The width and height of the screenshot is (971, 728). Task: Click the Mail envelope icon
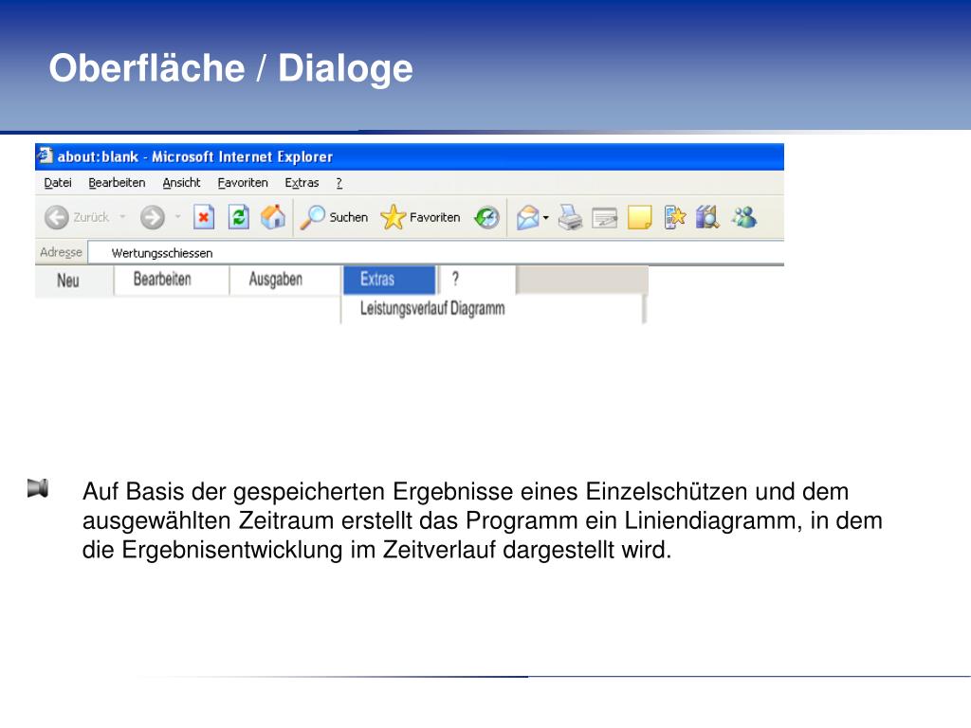tap(527, 217)
